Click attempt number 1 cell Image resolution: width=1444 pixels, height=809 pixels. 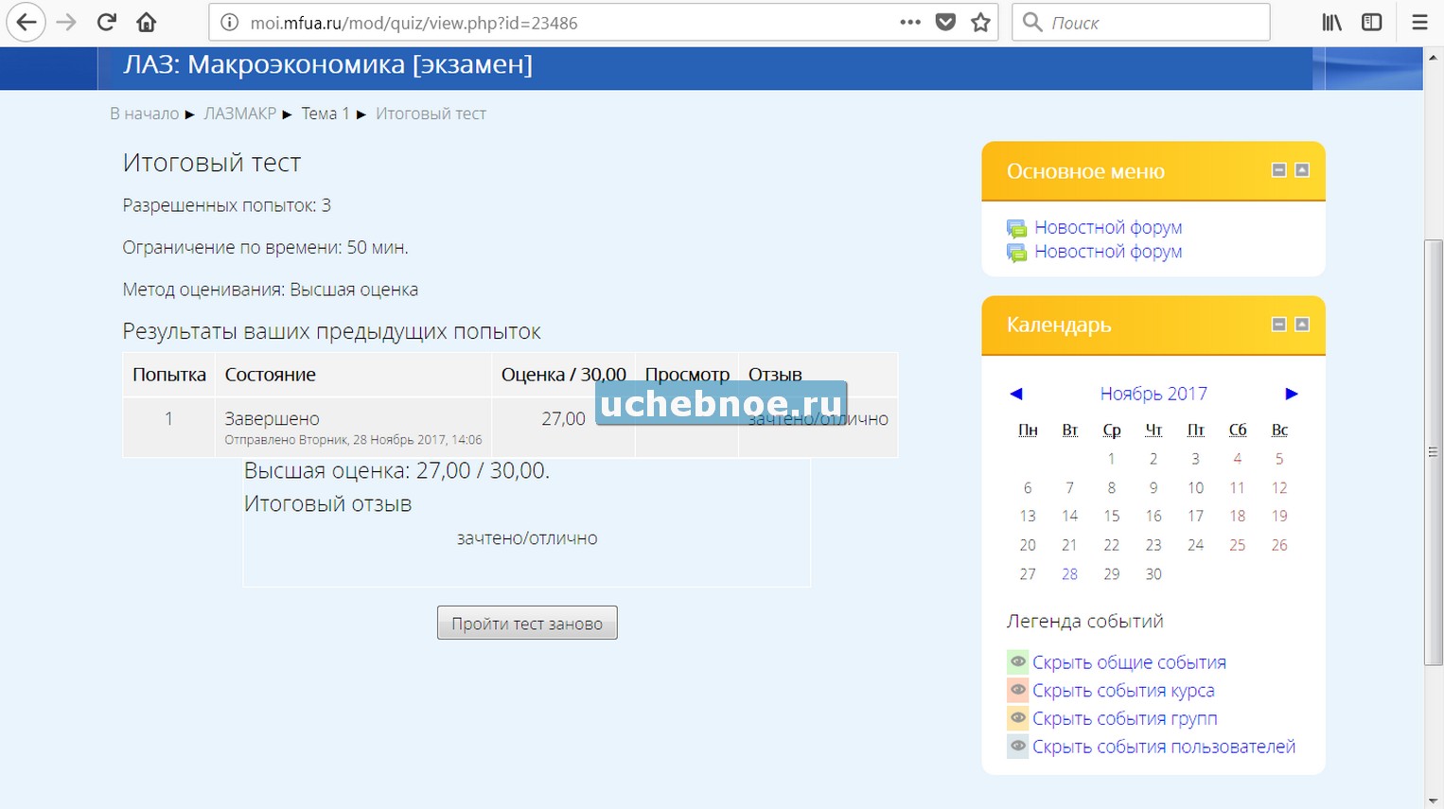pyautogui.click(x=168, y=418)
